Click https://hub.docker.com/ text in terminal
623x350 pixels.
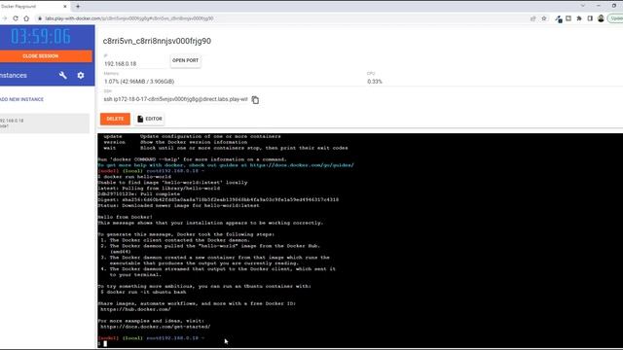tap(135, 309)
